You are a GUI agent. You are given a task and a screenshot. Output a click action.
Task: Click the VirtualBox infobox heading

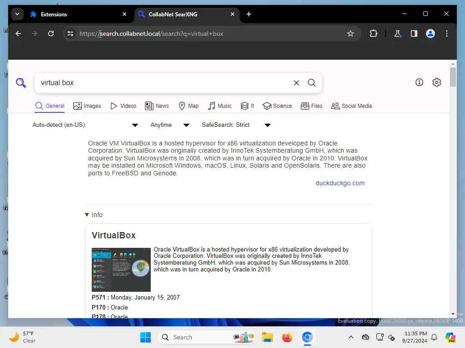(114, 235)
